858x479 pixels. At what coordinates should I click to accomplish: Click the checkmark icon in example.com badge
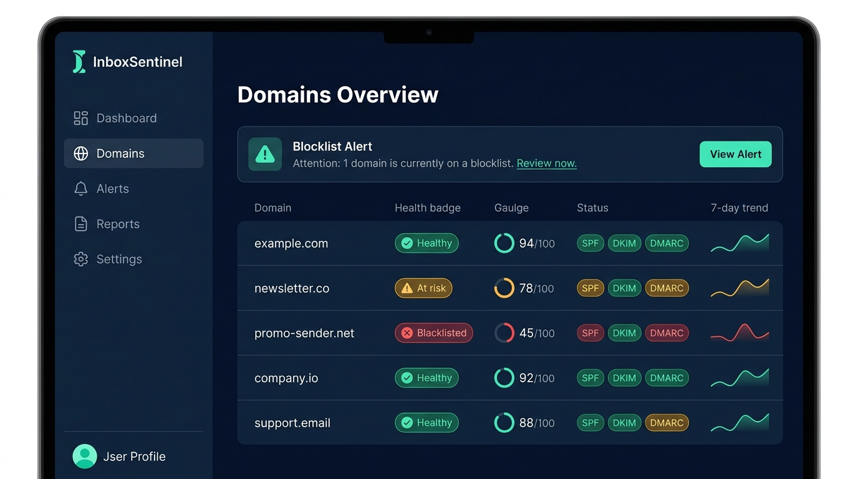(407, 243)
